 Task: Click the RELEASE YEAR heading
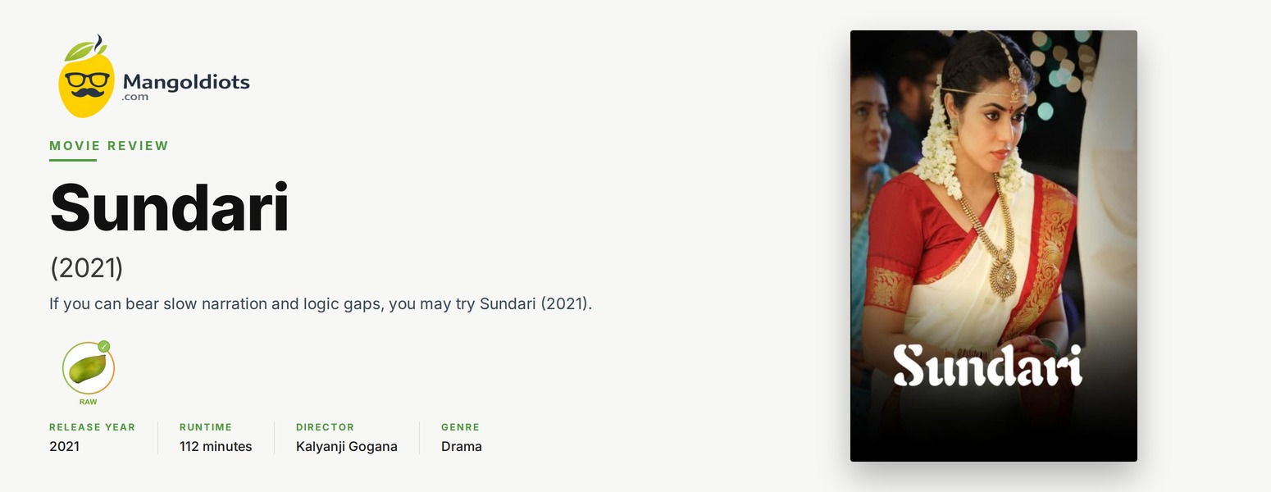click(x=92, y=427)
